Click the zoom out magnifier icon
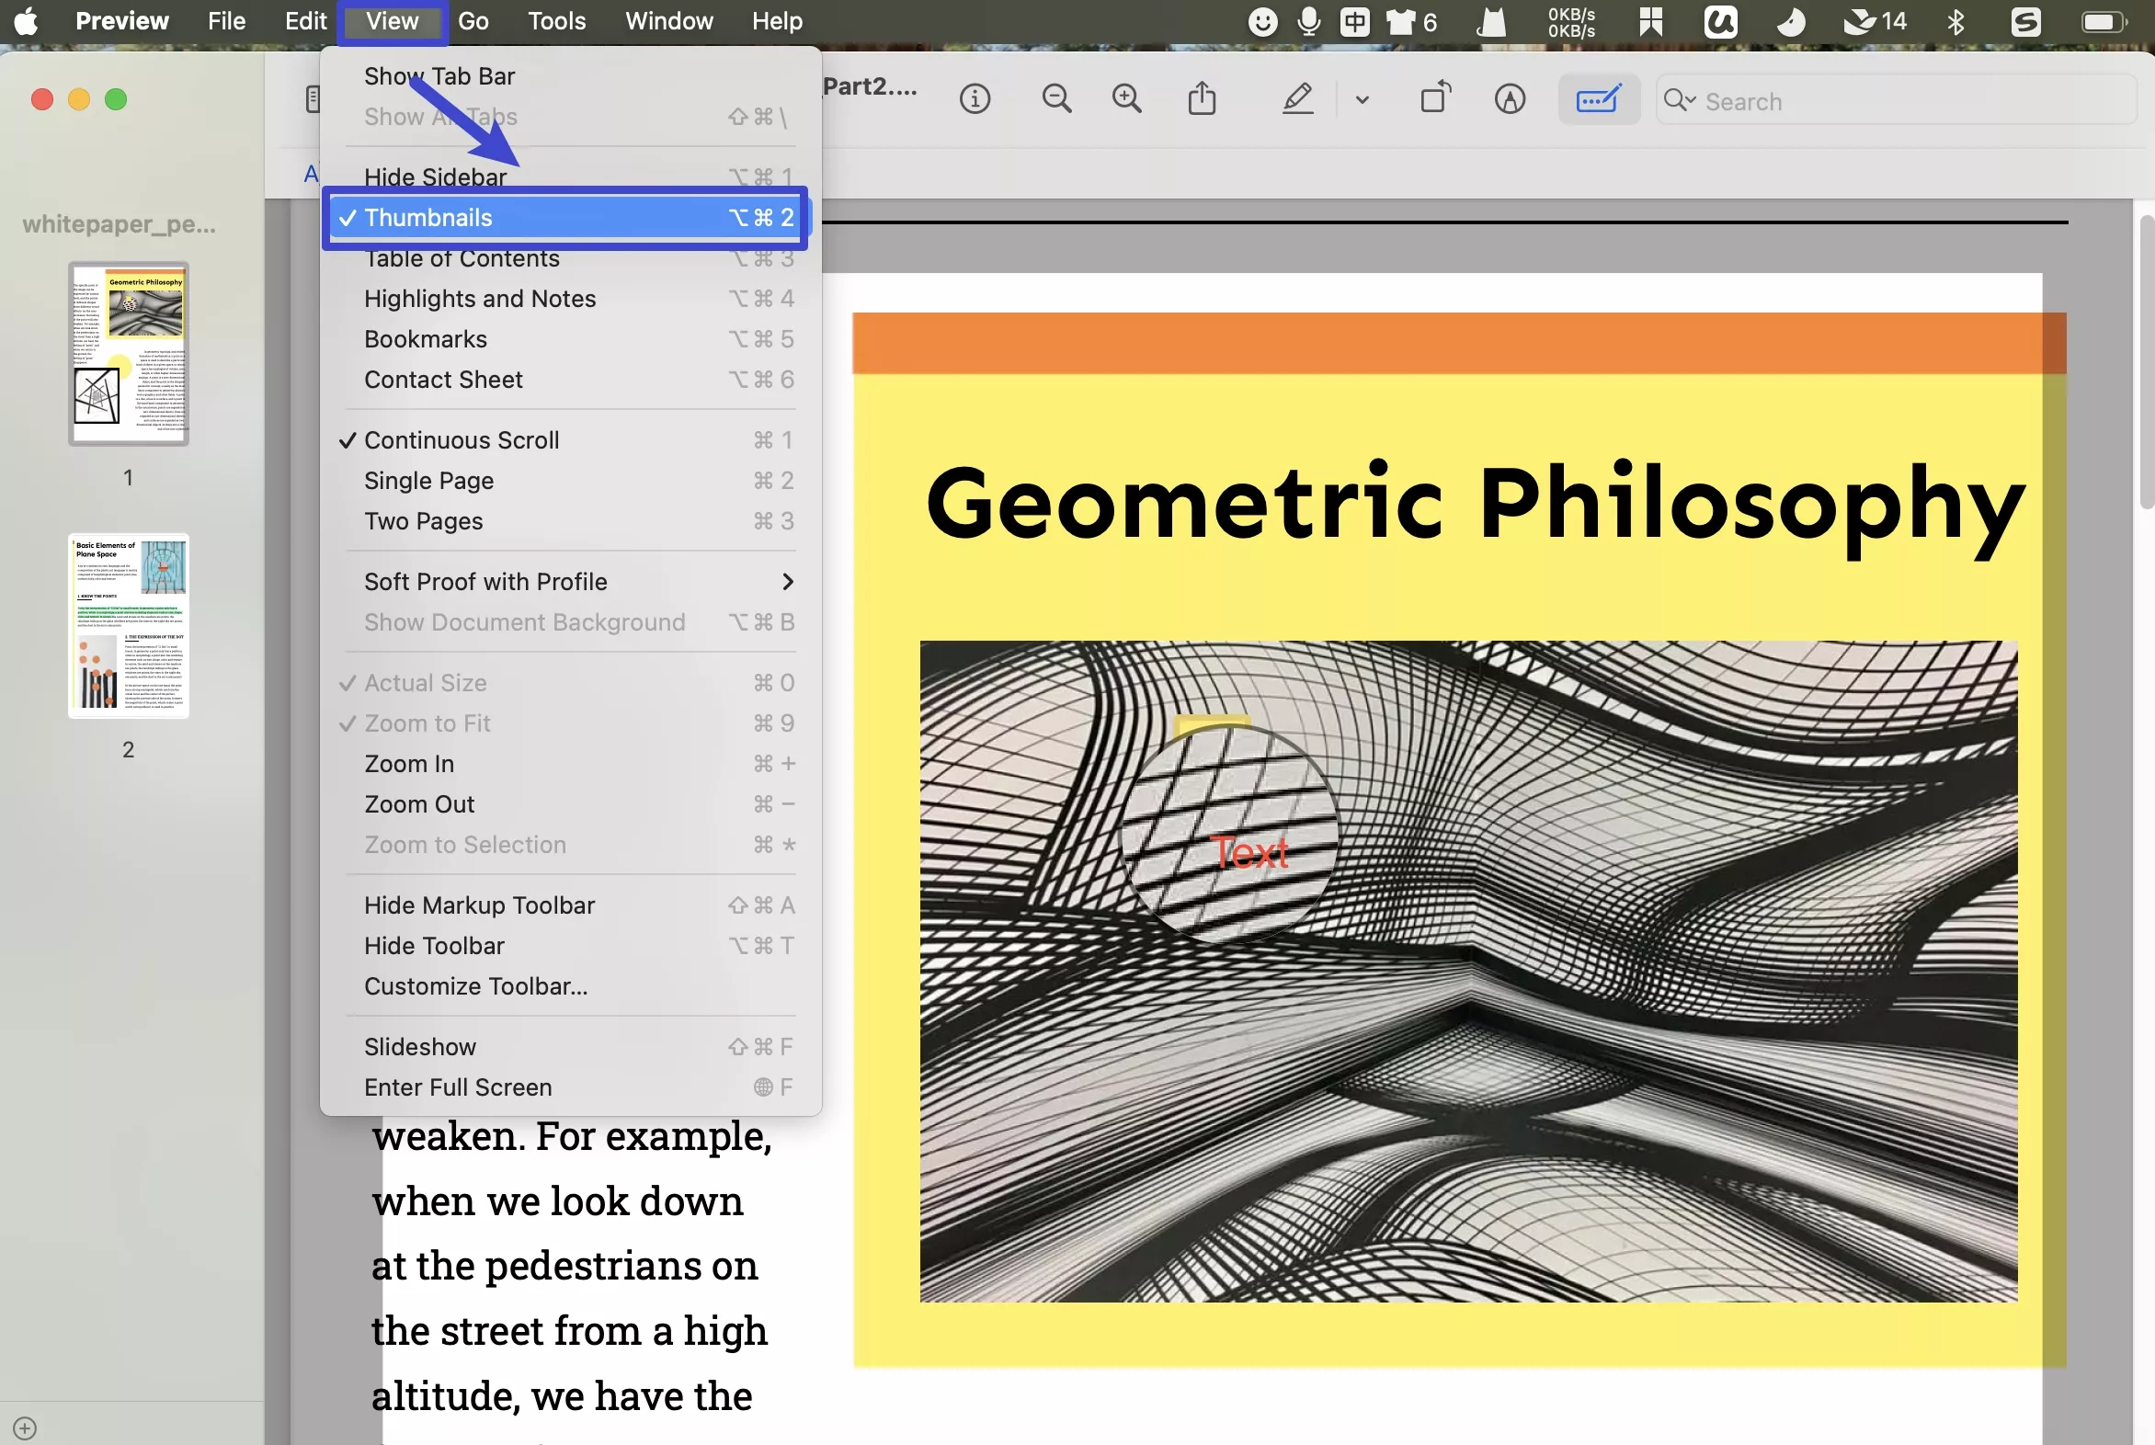Screen dimensions: 2155x1445 coord(1056,98)
